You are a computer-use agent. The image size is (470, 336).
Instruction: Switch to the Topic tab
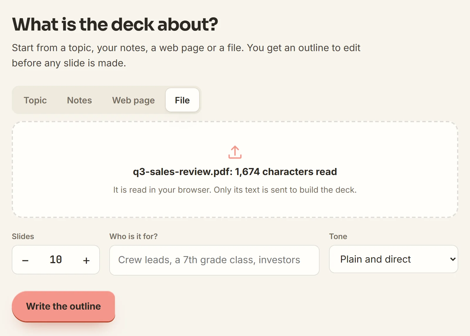(x=35, y=100)
